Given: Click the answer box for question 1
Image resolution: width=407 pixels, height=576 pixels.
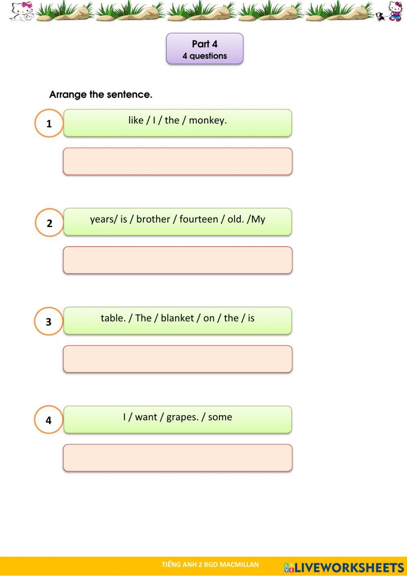Looking at the screenshot, I should 177,161.
